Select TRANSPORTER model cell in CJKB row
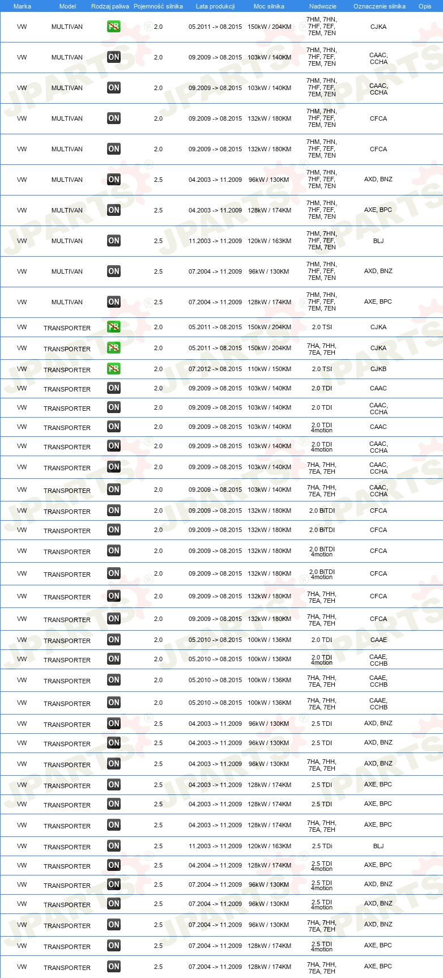The image size is (443, 978). 67,369
